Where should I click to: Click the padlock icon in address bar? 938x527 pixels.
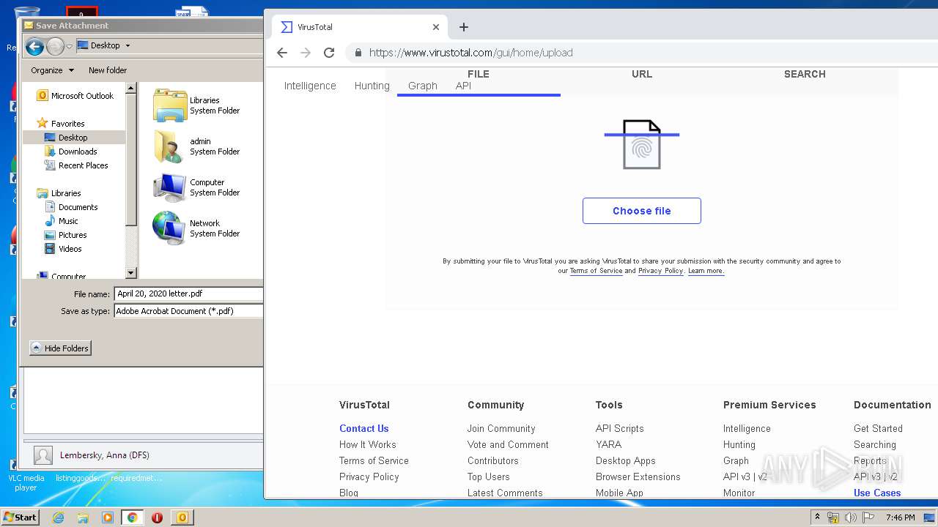coord(358,53)
